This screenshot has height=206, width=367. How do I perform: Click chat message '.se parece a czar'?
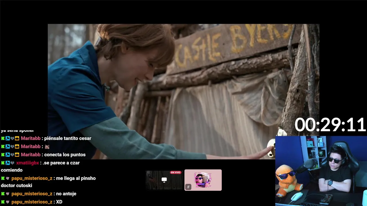pos(61,163)
